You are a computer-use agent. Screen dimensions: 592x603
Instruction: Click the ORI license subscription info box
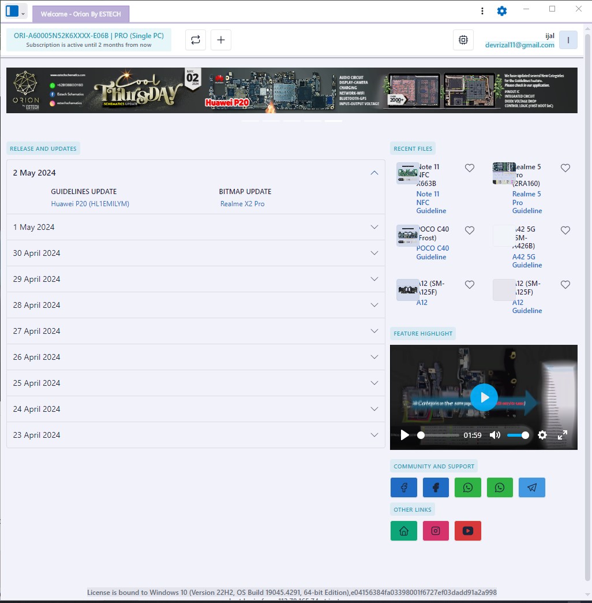89,40
